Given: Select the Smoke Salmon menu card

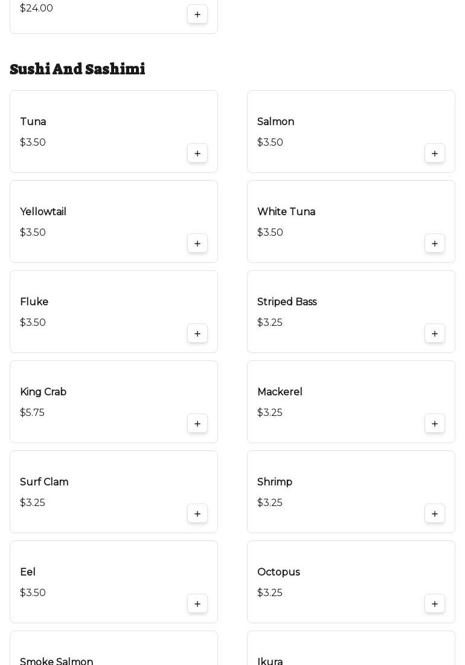Looking at the screenshot, I should pos(114,650).
